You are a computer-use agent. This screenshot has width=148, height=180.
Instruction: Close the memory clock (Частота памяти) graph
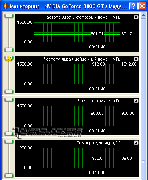(136, 101)
